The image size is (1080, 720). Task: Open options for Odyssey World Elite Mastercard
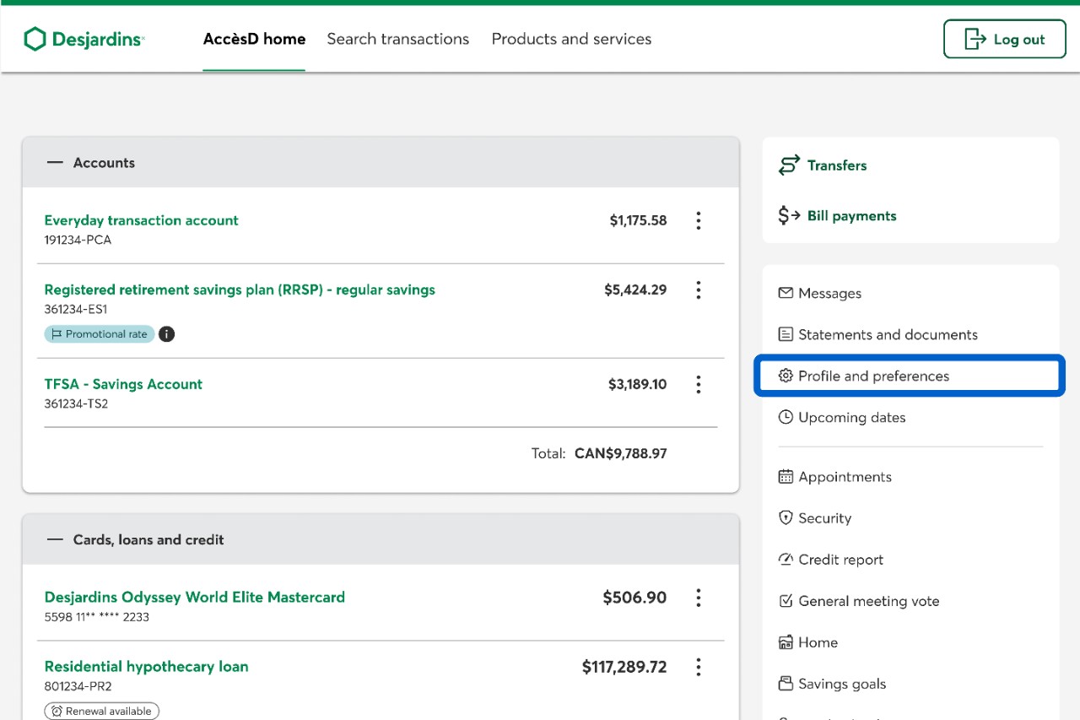[698, 598]
